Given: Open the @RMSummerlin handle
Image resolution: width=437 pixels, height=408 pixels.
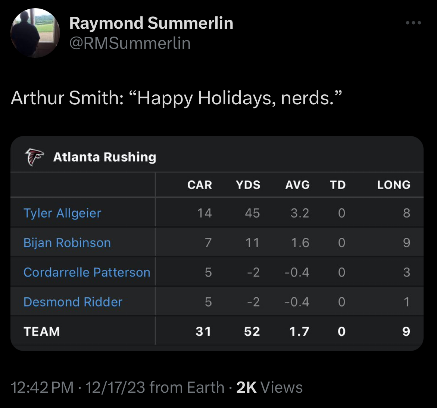Looking at the screenshot, I should click(x=130, y=43).
